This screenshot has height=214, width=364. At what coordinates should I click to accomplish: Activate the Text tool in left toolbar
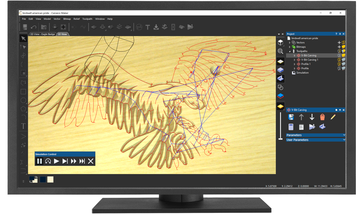pos(23,126)
